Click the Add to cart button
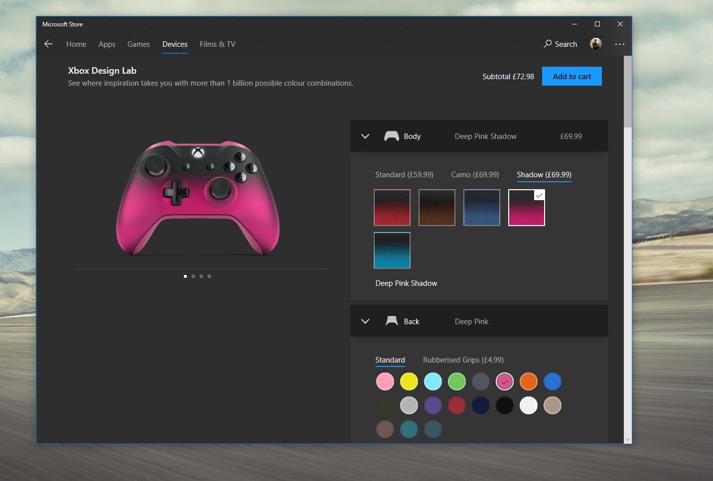Screen dimensions: 713x481 click(x=571, y=76)
